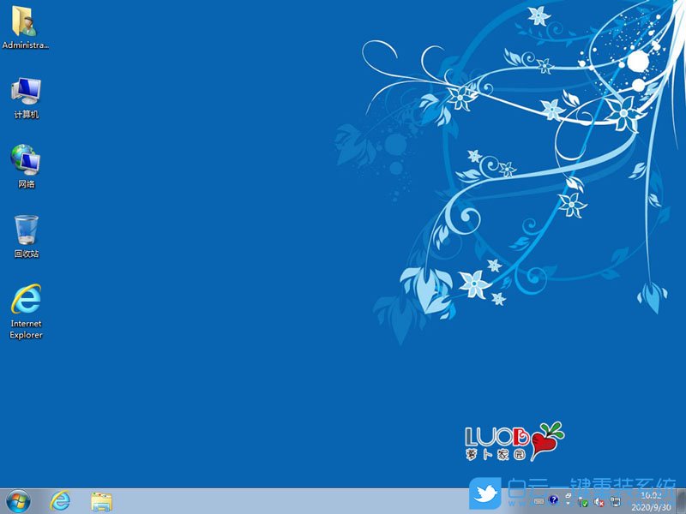Click the network connection tray icon
This screenshot has width=686, height=514.
point(614,501)
